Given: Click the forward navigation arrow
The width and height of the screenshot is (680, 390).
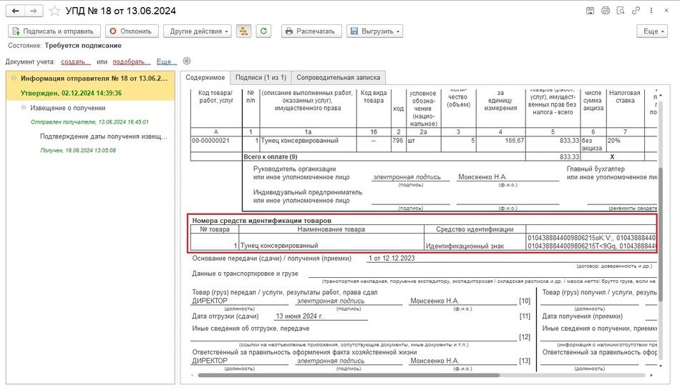Looking at the screenshot, I should coord(33,11).
